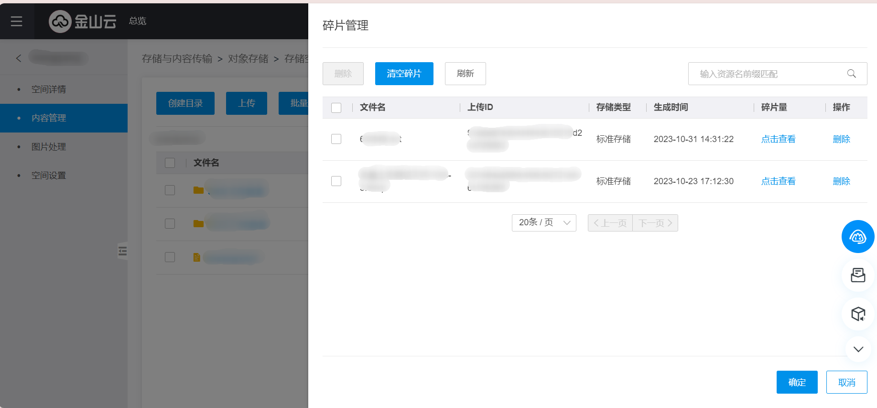Screen dimensions: 877x408
Task: Click the 碎片量 column header
Action: coord(774,108)
